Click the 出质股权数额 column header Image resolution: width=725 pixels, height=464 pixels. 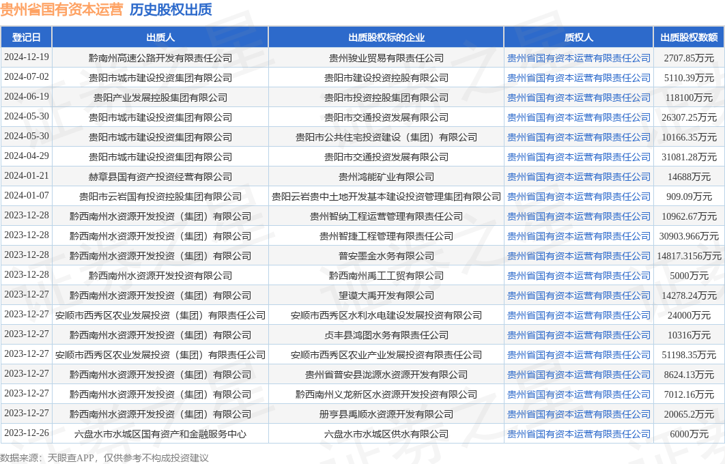(689, 38)
